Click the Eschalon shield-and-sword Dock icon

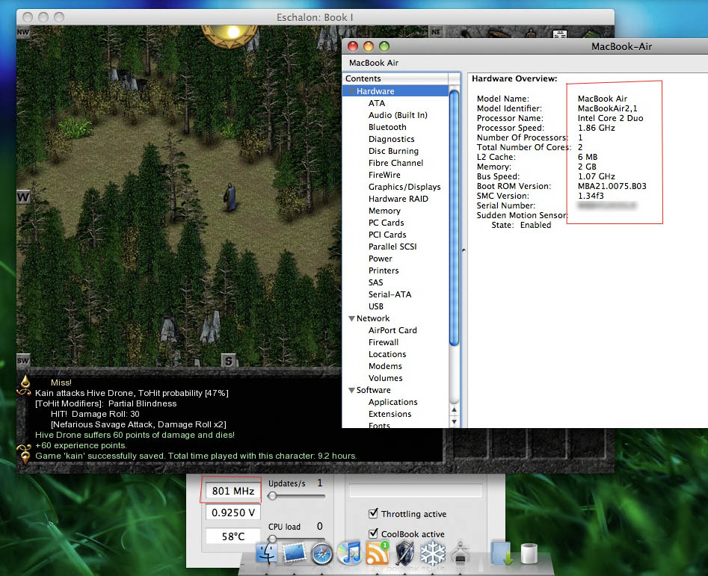click(x=404, y=553)
